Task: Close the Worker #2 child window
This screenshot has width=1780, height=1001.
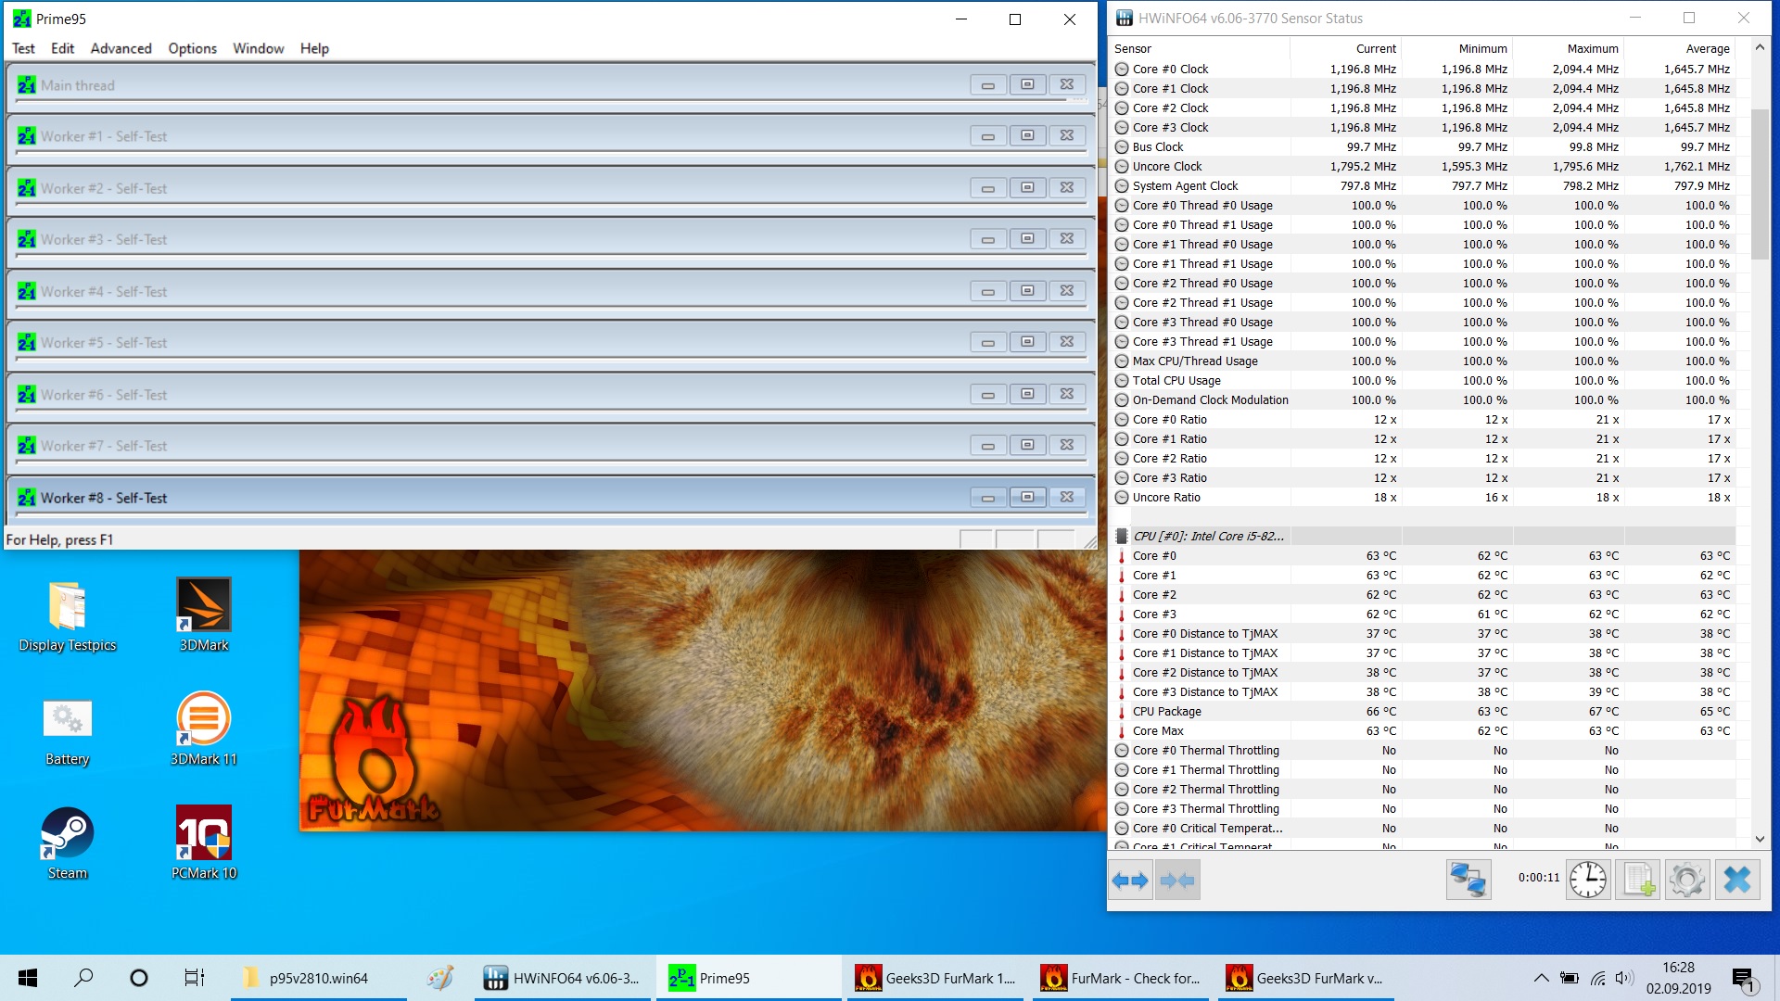Action: [x=1067, y=188]
